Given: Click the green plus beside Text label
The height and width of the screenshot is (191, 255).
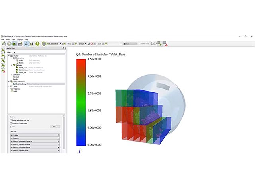Looking at the screenshot, I should 106,43.
